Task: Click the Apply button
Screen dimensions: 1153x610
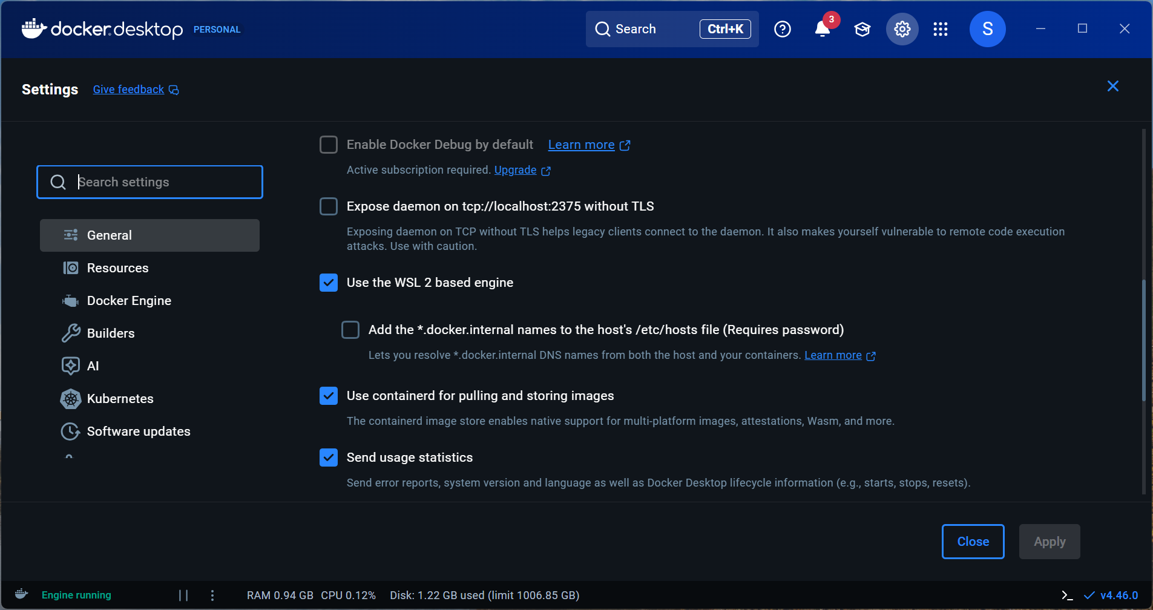Action: coord(1050,542)
